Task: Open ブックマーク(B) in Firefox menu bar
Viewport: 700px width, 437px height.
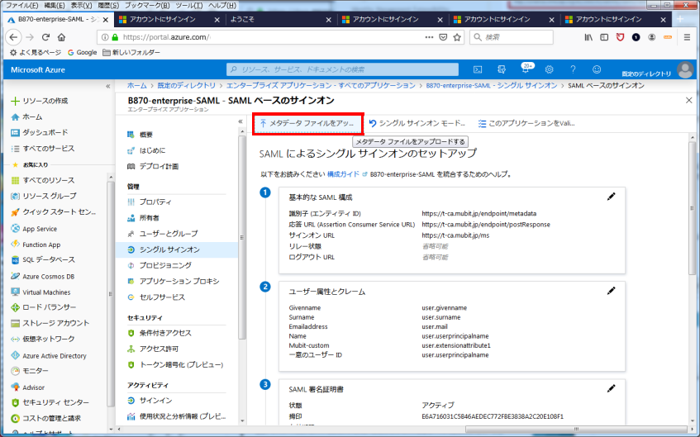Action: [147, 5]
